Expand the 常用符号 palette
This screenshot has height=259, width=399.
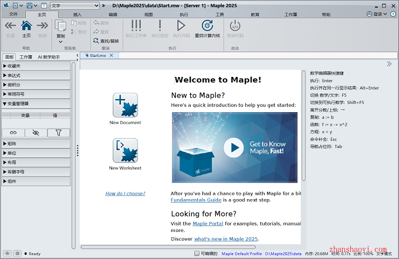pos(36,94)
